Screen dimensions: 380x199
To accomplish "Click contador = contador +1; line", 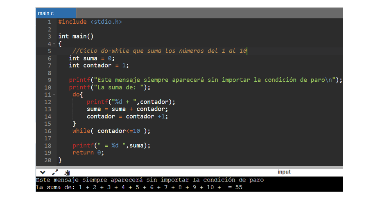I will pyautogui.click(x=127, y=116).
